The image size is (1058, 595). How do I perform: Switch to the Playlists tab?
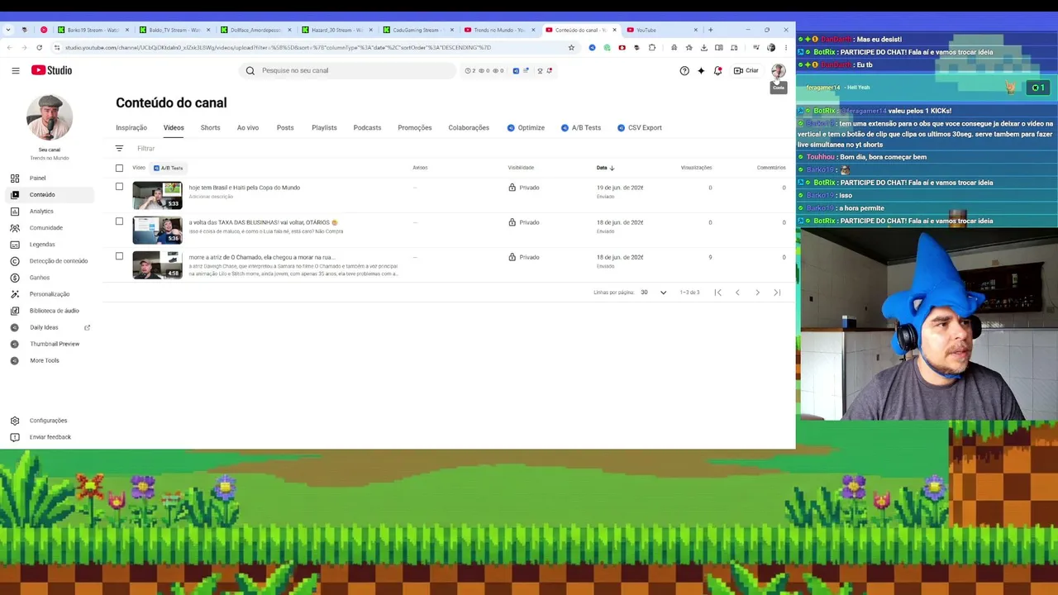point(324,128)
